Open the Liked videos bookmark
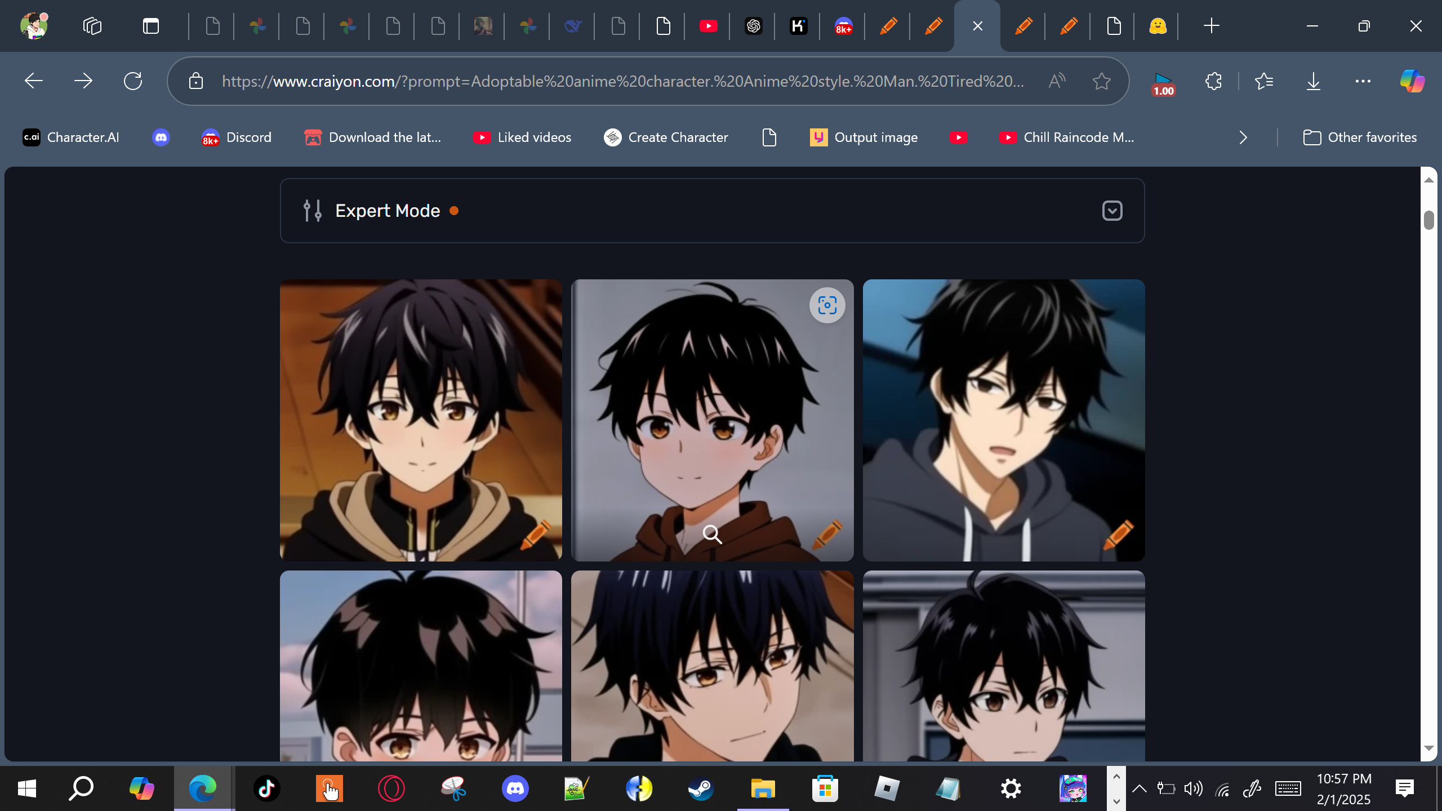This screenshot has height=811, width=1442. pyautogui.click(x=522, y=137)
